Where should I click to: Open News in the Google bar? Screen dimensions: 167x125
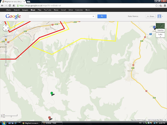[x=56, y=10]
